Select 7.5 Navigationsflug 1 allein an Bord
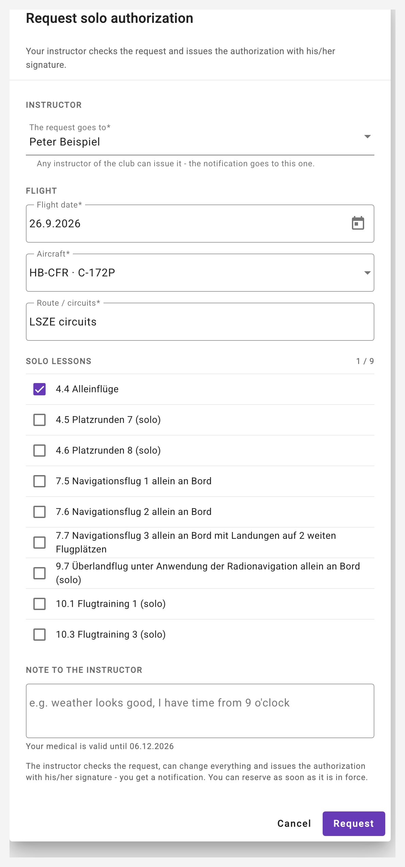The width and height of the screenshot is (405, 867). click(x=39, y=481)
